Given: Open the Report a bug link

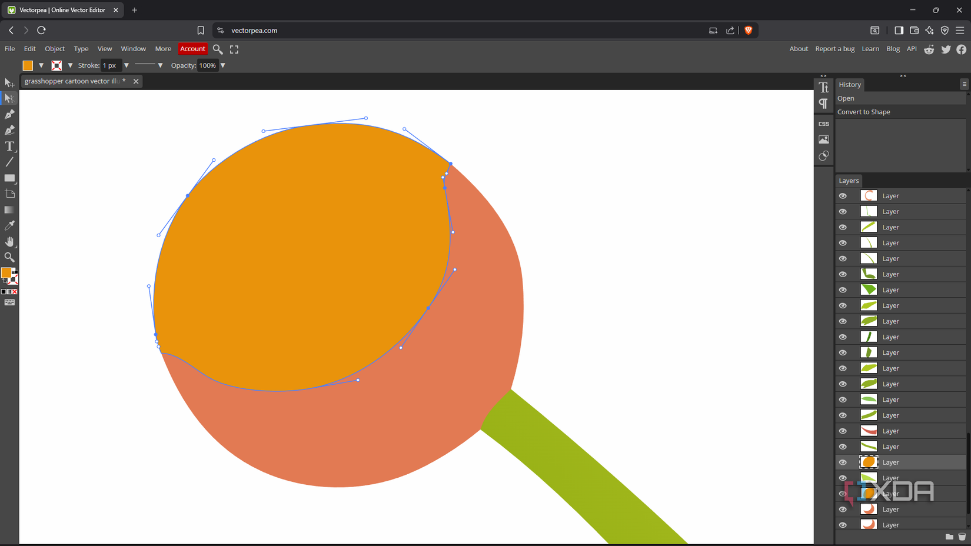Looking at the screenshot, I should tap(834, 49).
